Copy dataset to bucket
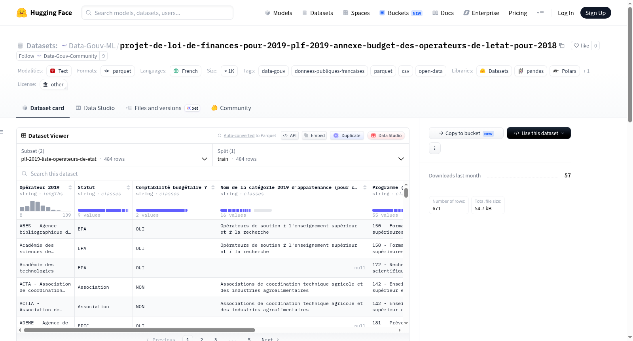Image resolution: width=633 pixels, height=341 pixels. click(466, 133)
